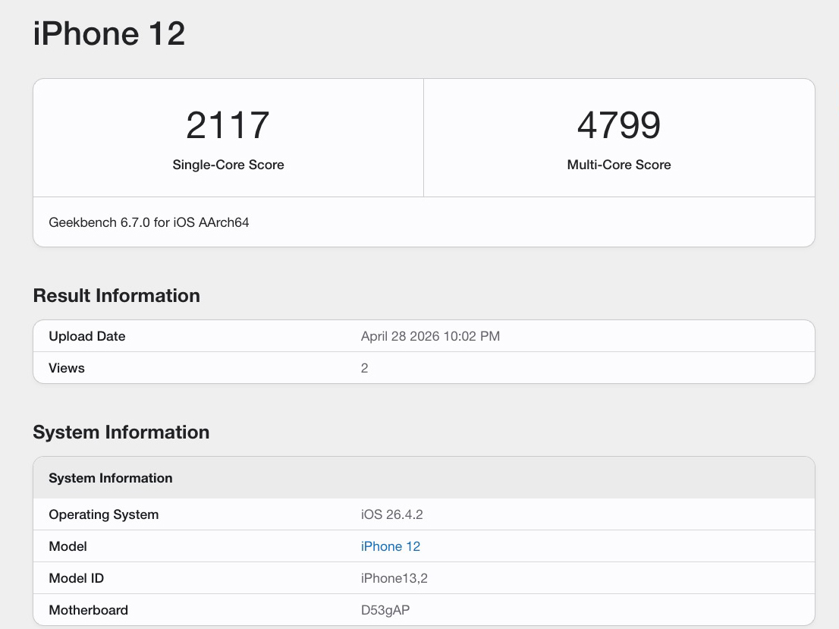The height and width of the screenshot is (629, 839).
Task: Click the views count value 2
Action: pos(364,368)
